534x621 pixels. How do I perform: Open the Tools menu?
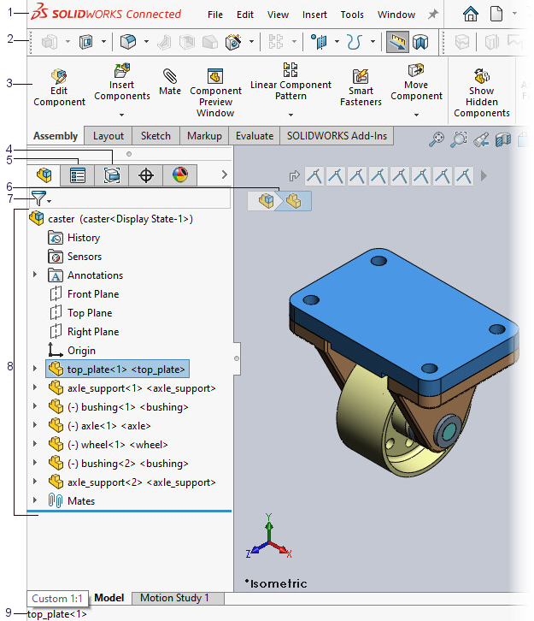(x=352, y=15)
